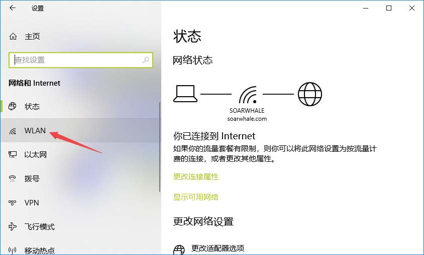424x255 pixels.
Task: Open the adapter options globe icon
Action: point(179,249)
